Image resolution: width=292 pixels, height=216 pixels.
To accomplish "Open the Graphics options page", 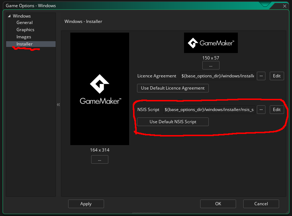I will pyautogui.click(x=25, y=30).
